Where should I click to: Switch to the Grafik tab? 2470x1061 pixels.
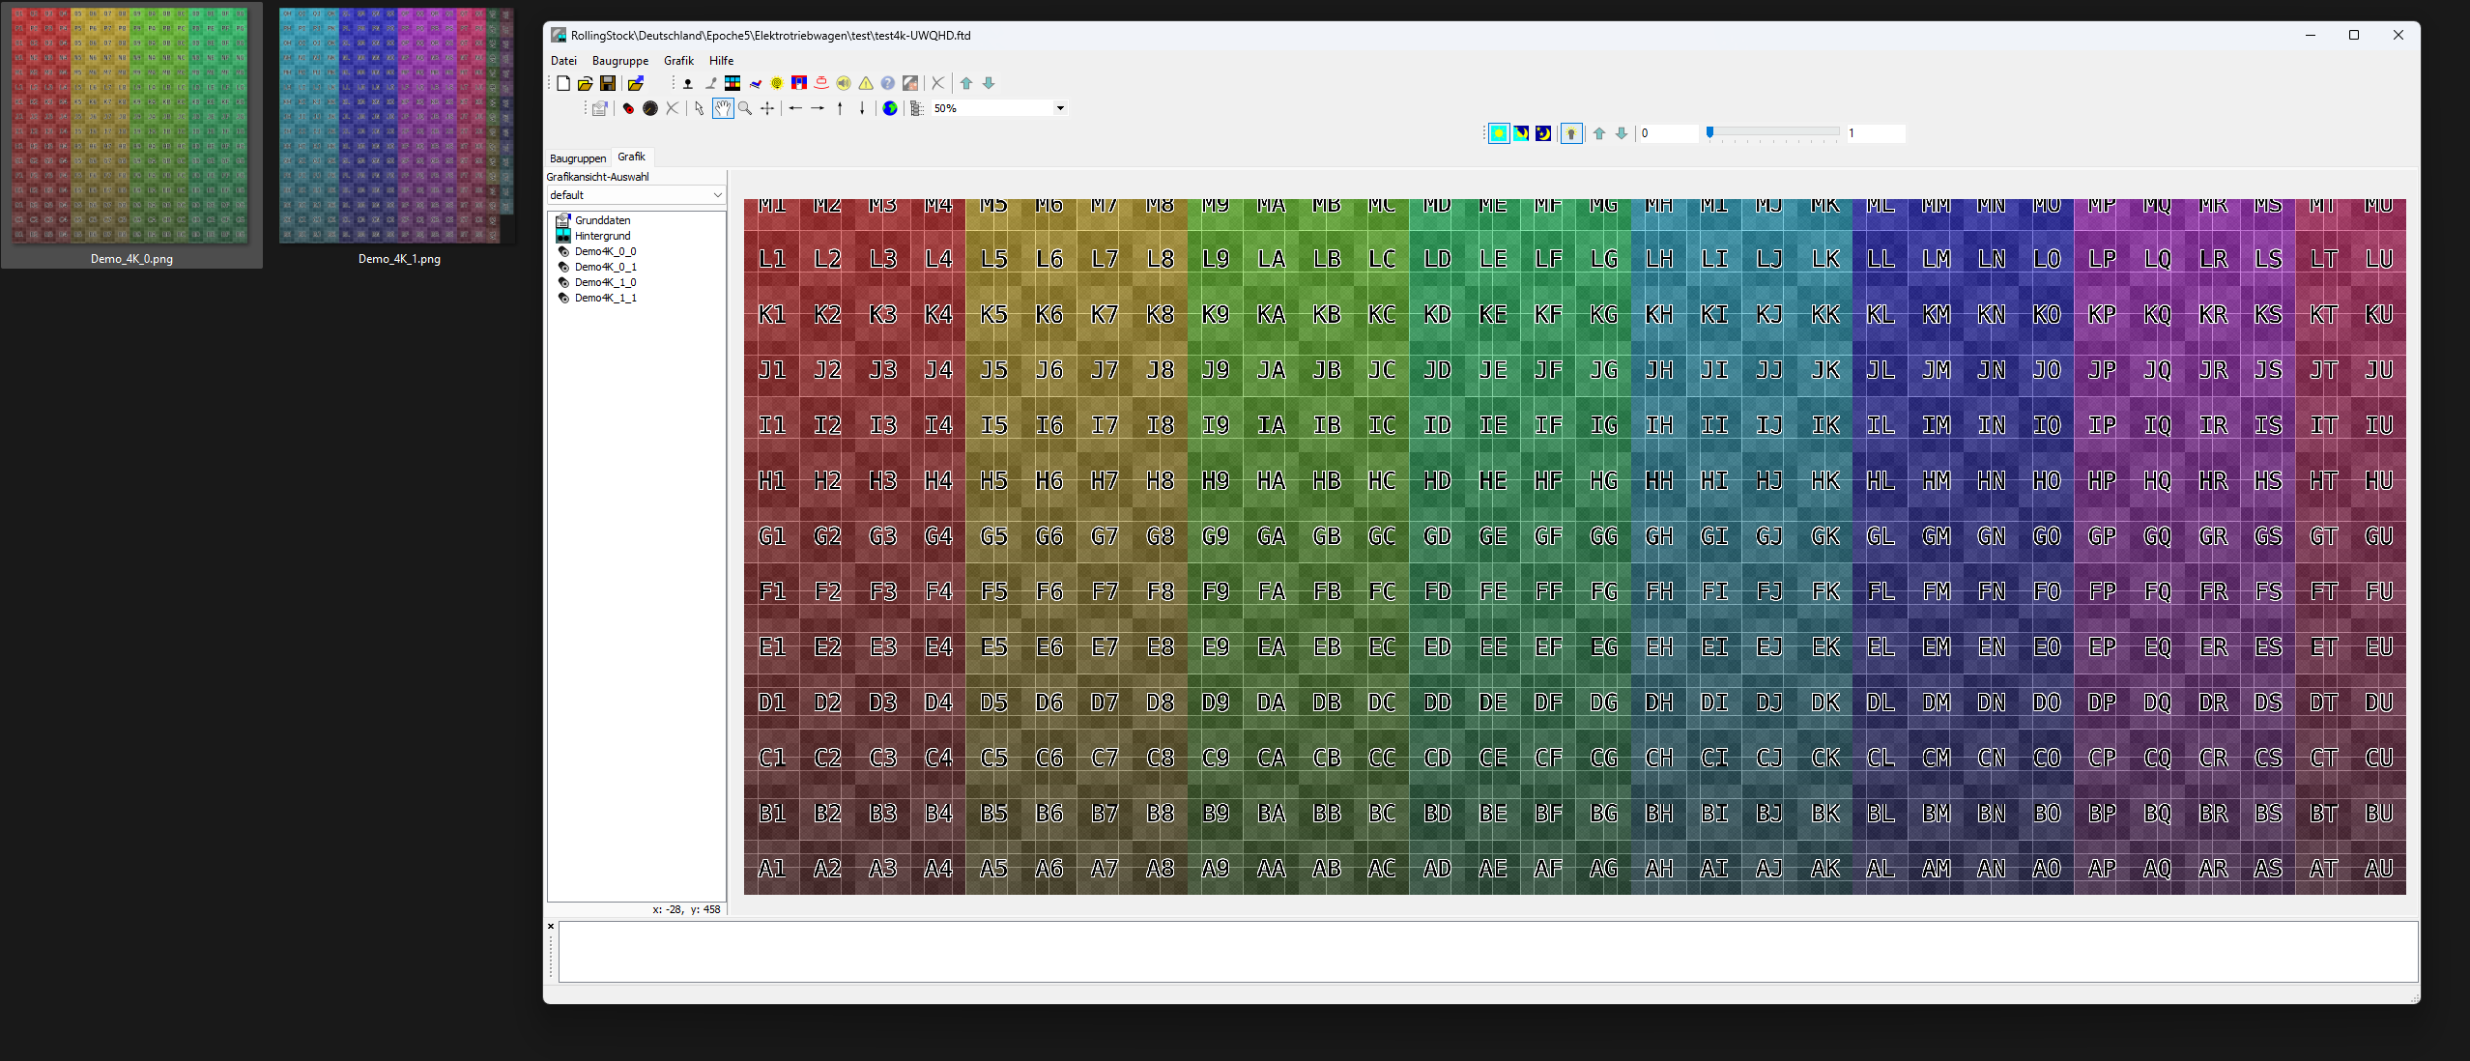click(x=631, y=157)
